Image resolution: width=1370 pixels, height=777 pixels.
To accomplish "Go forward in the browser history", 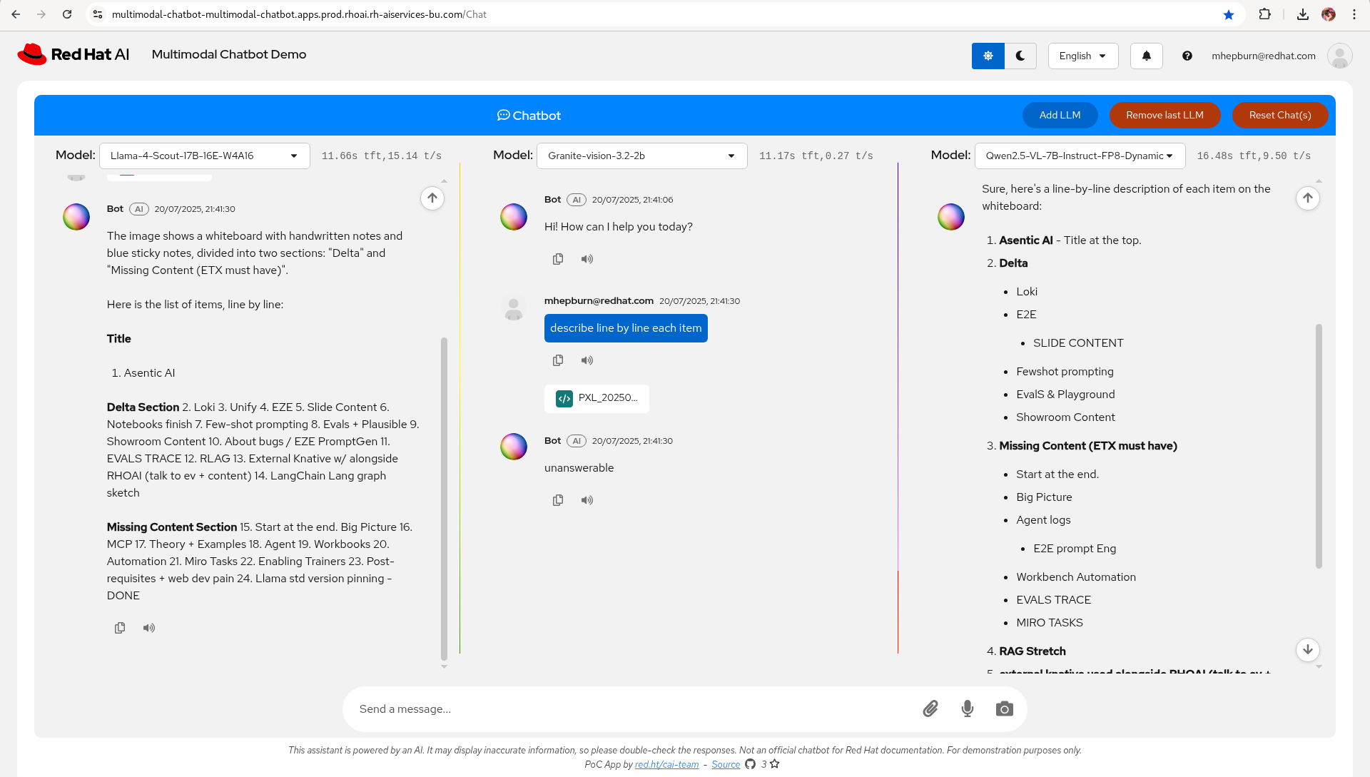I will click(x=41, y=14).
